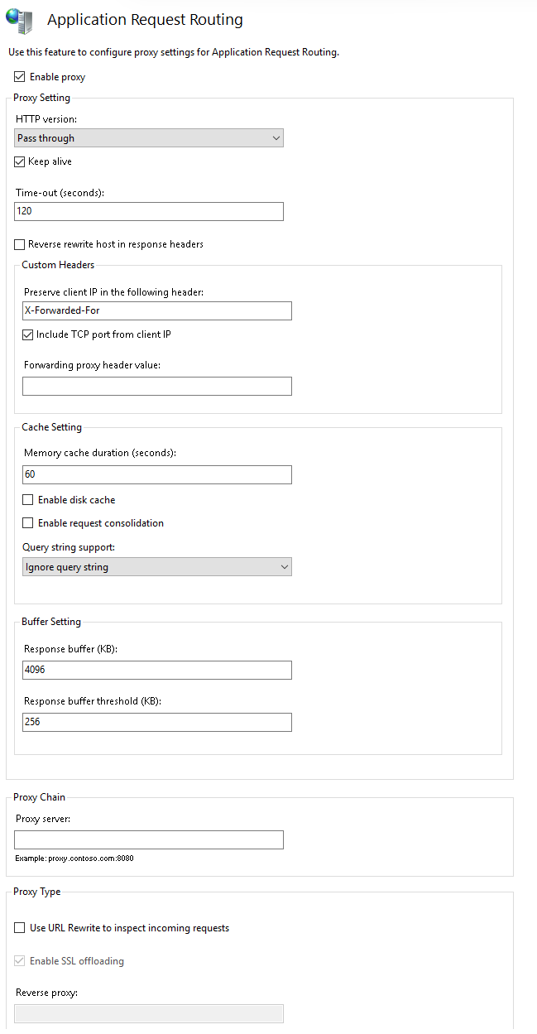
Task: Focus the Forwarding proxy header value field
Action: [x=157, y=386]
